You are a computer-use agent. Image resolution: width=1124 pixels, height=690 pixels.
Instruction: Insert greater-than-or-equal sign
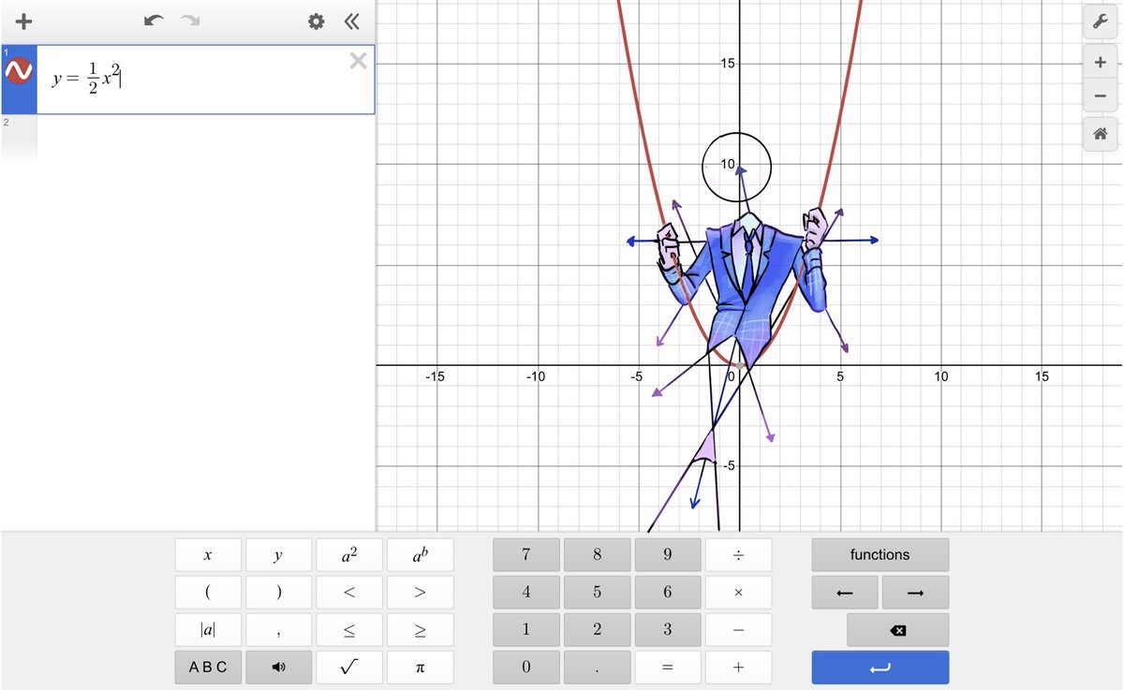point(420,630)
